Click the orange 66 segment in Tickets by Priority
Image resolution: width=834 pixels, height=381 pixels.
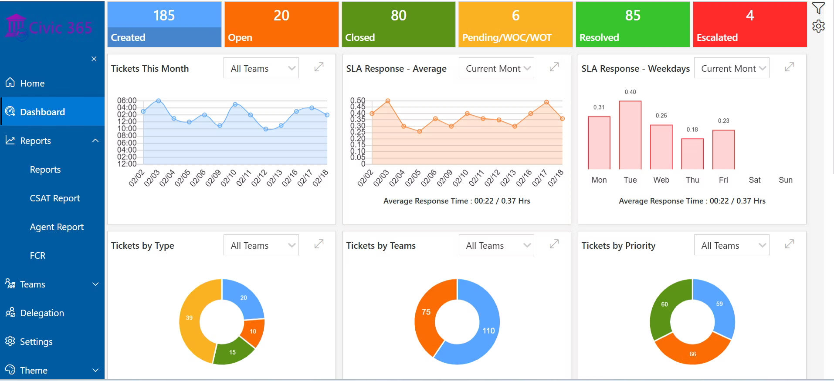coord(693,353)
